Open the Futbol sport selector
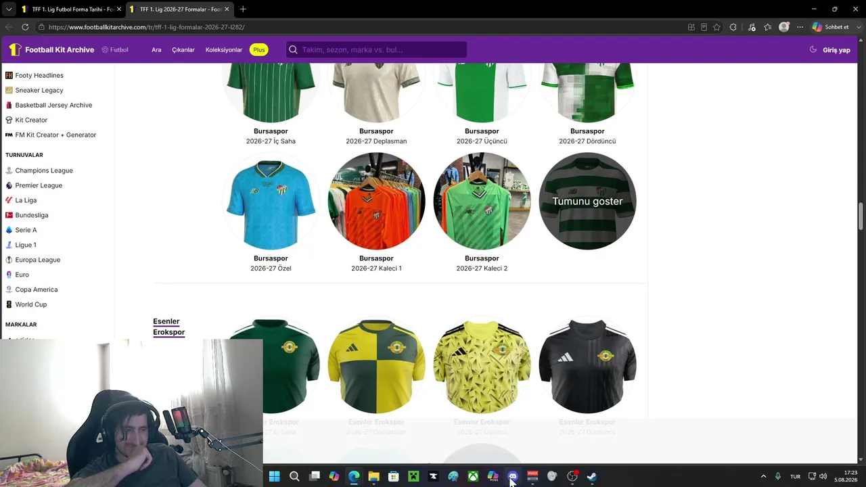 point(115,50)
